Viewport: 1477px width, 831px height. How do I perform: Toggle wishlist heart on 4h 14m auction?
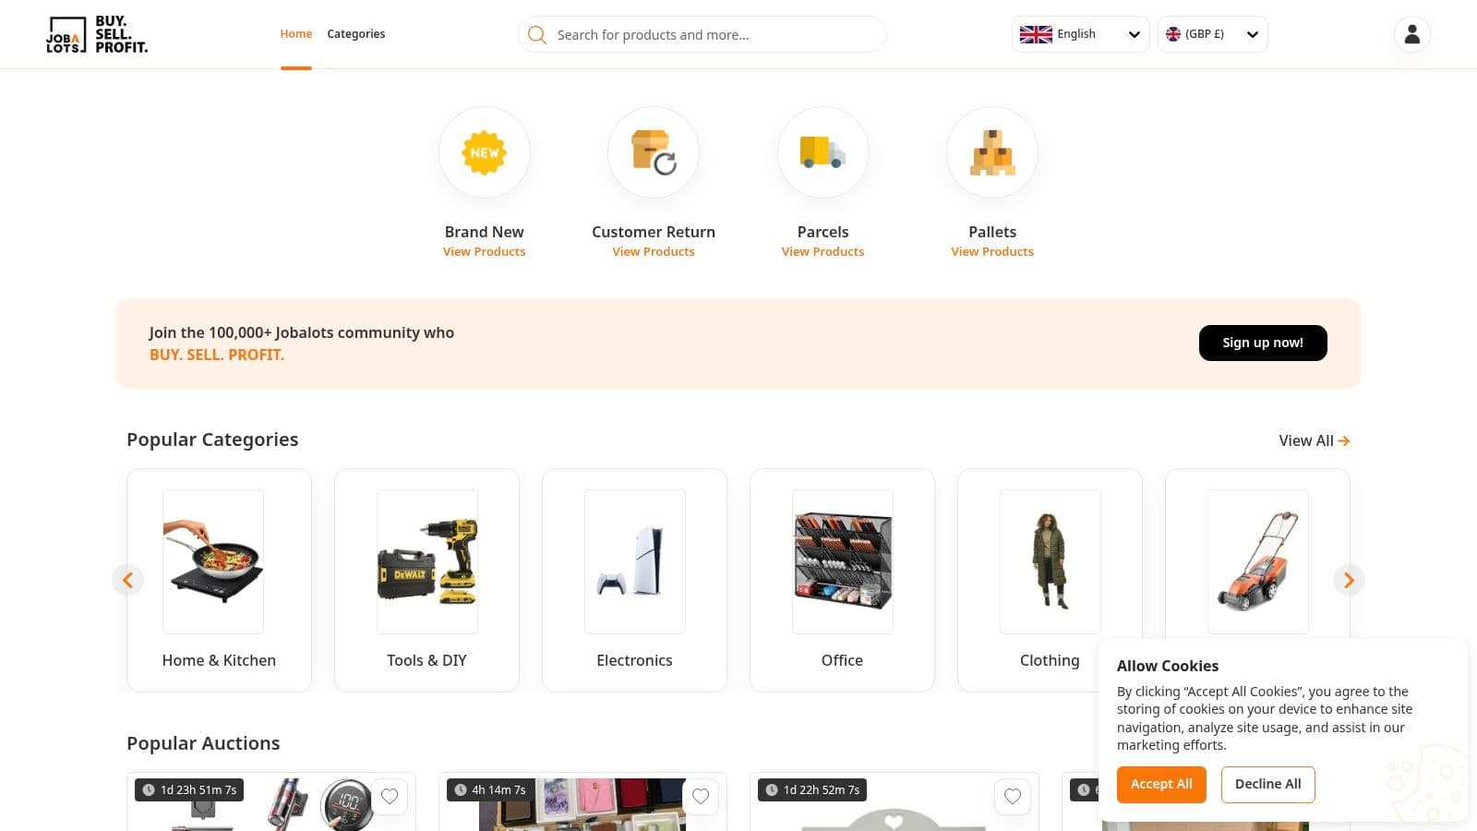pyautogui.click(x=701, y=796)
